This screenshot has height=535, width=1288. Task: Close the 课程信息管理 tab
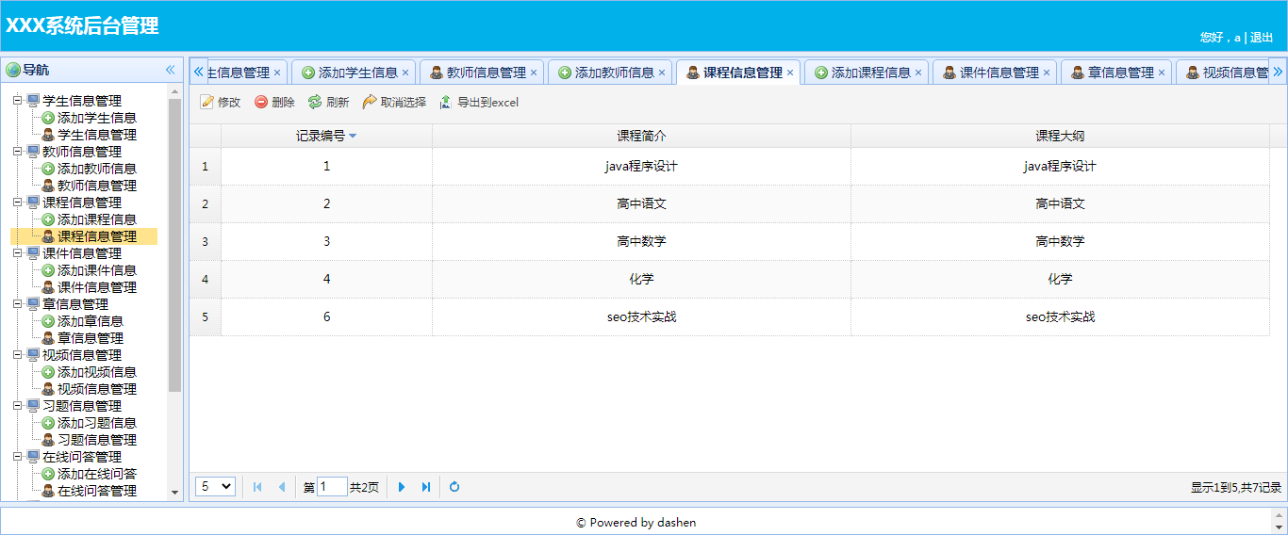[x=790, y=73]
